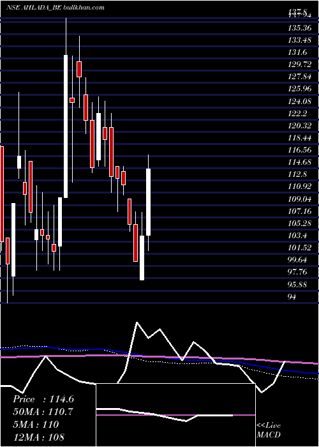
Task: Click the 116.56 price axis label
Action: point(300,150)
